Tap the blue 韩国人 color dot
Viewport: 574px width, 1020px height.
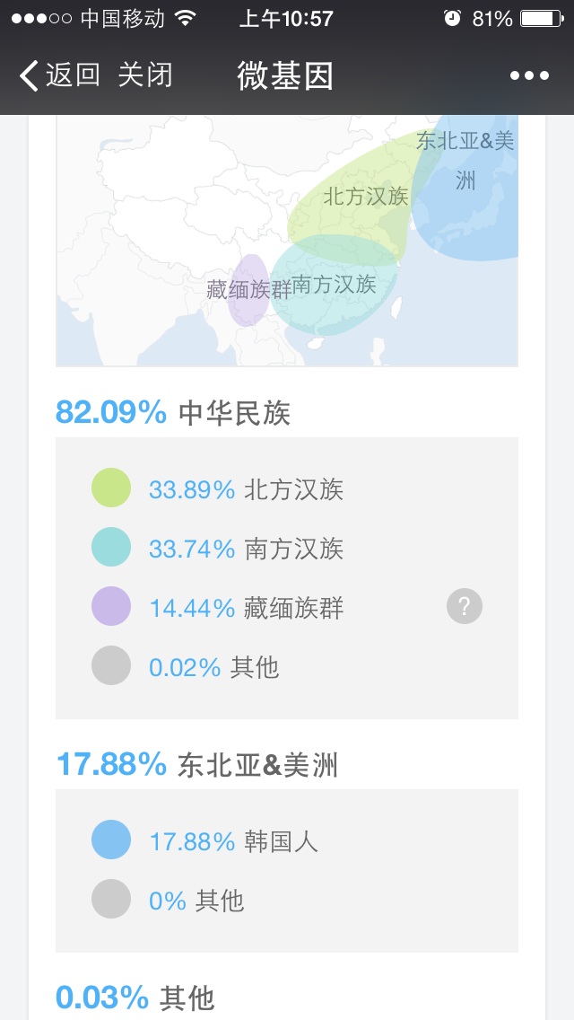click(x=111, y=840)
